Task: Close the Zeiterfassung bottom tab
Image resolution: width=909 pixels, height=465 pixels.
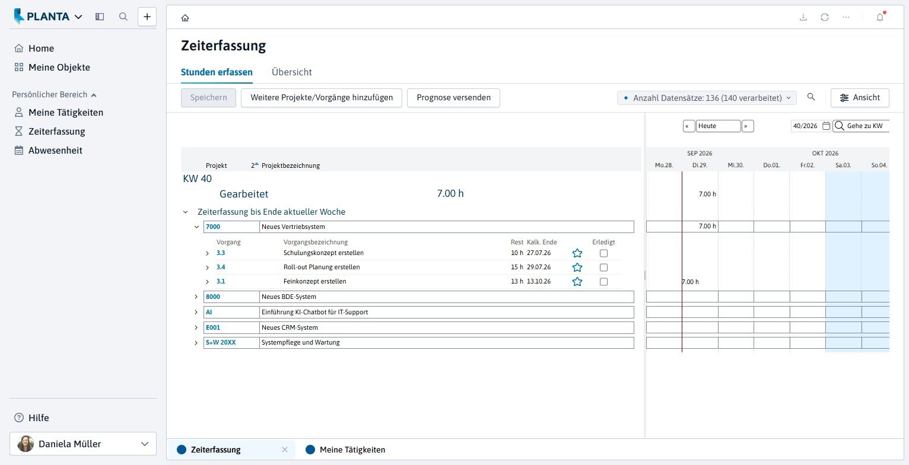Action: [285, 450]
